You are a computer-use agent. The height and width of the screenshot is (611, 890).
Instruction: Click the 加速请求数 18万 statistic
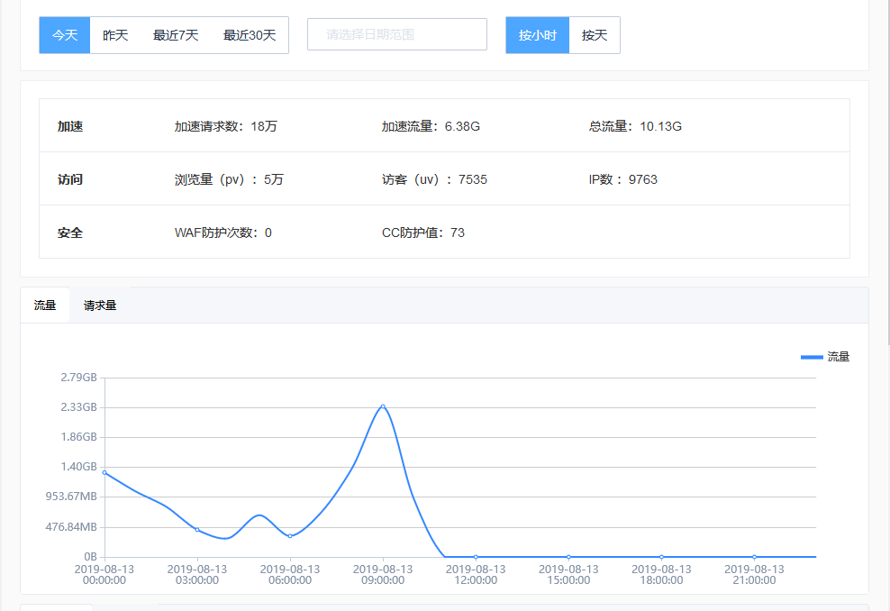click(225, 126)
